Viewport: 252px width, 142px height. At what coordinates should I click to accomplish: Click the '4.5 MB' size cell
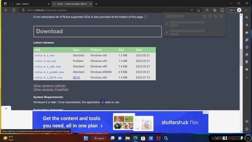(123, 72)
